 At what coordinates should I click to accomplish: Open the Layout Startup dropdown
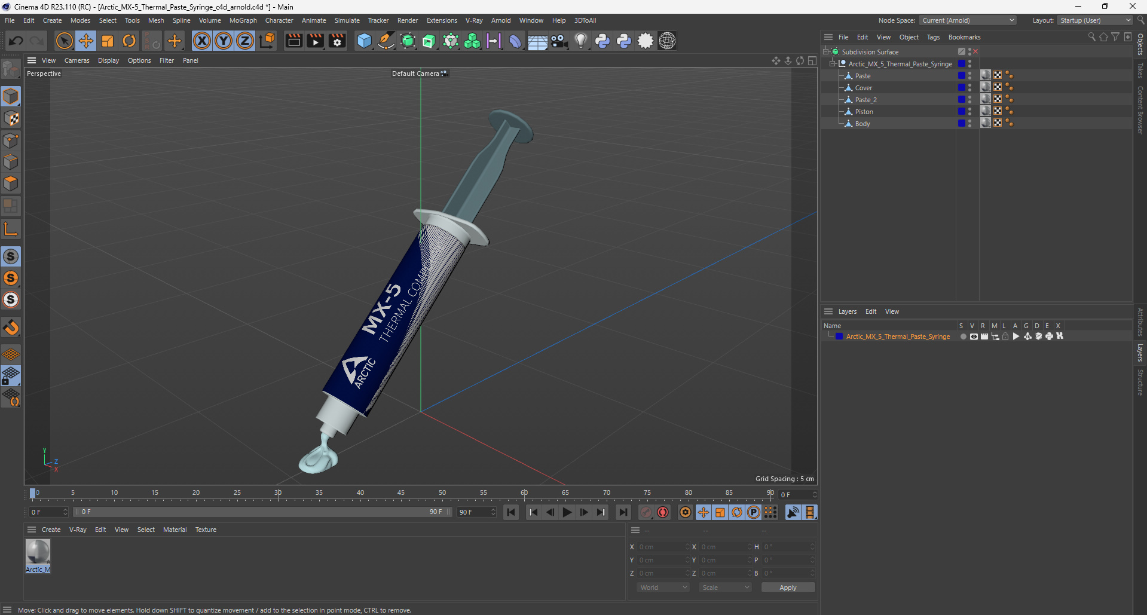coord(1096,20)
